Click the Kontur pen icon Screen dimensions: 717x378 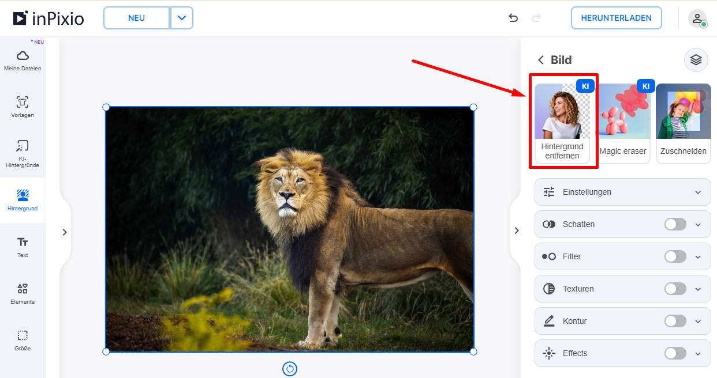549,321
